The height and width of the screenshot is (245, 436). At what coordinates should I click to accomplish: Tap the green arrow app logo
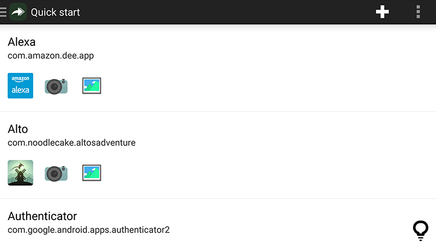18,12
